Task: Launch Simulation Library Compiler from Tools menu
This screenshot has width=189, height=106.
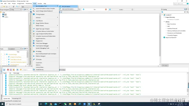Action: (46, 9)
